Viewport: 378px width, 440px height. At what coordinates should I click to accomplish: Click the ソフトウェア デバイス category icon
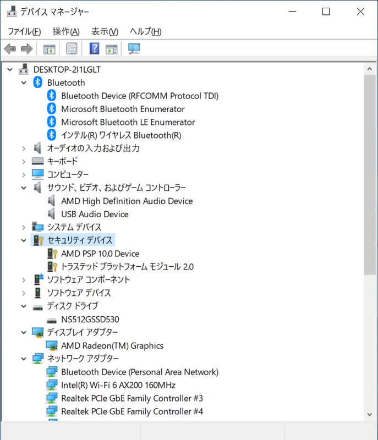tap(37, 293)
